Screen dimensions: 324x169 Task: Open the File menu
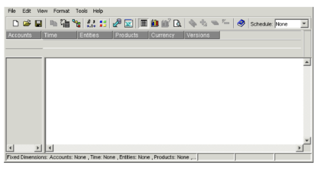(12, 11)
